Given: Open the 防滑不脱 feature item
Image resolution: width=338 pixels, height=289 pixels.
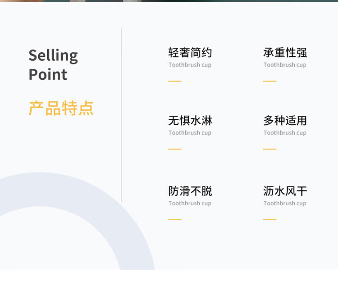Looking at the screenshot, I should [190, 191].
